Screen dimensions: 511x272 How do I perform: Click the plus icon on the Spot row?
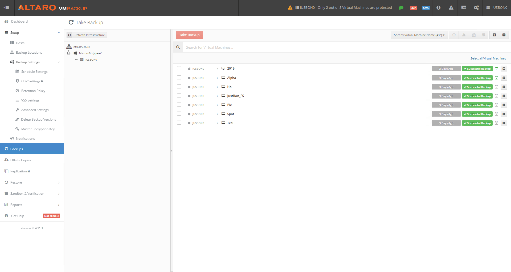click(504, 114)
